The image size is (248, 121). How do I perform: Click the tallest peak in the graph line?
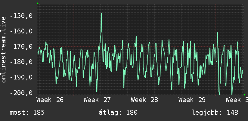[x=101, y=13]
